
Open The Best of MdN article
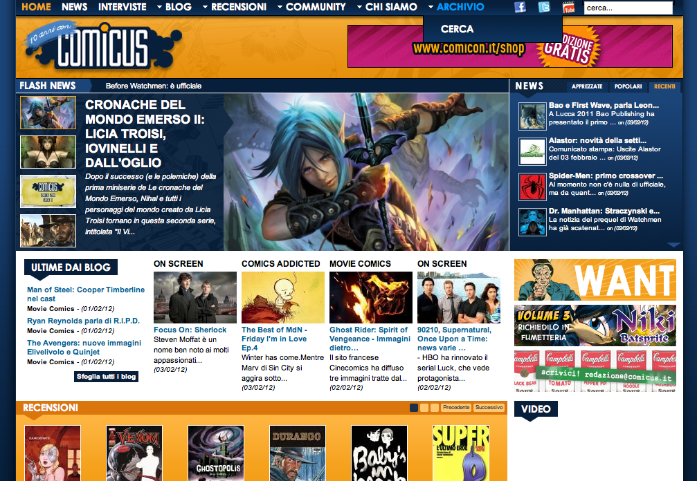click(x=274, y=339)
